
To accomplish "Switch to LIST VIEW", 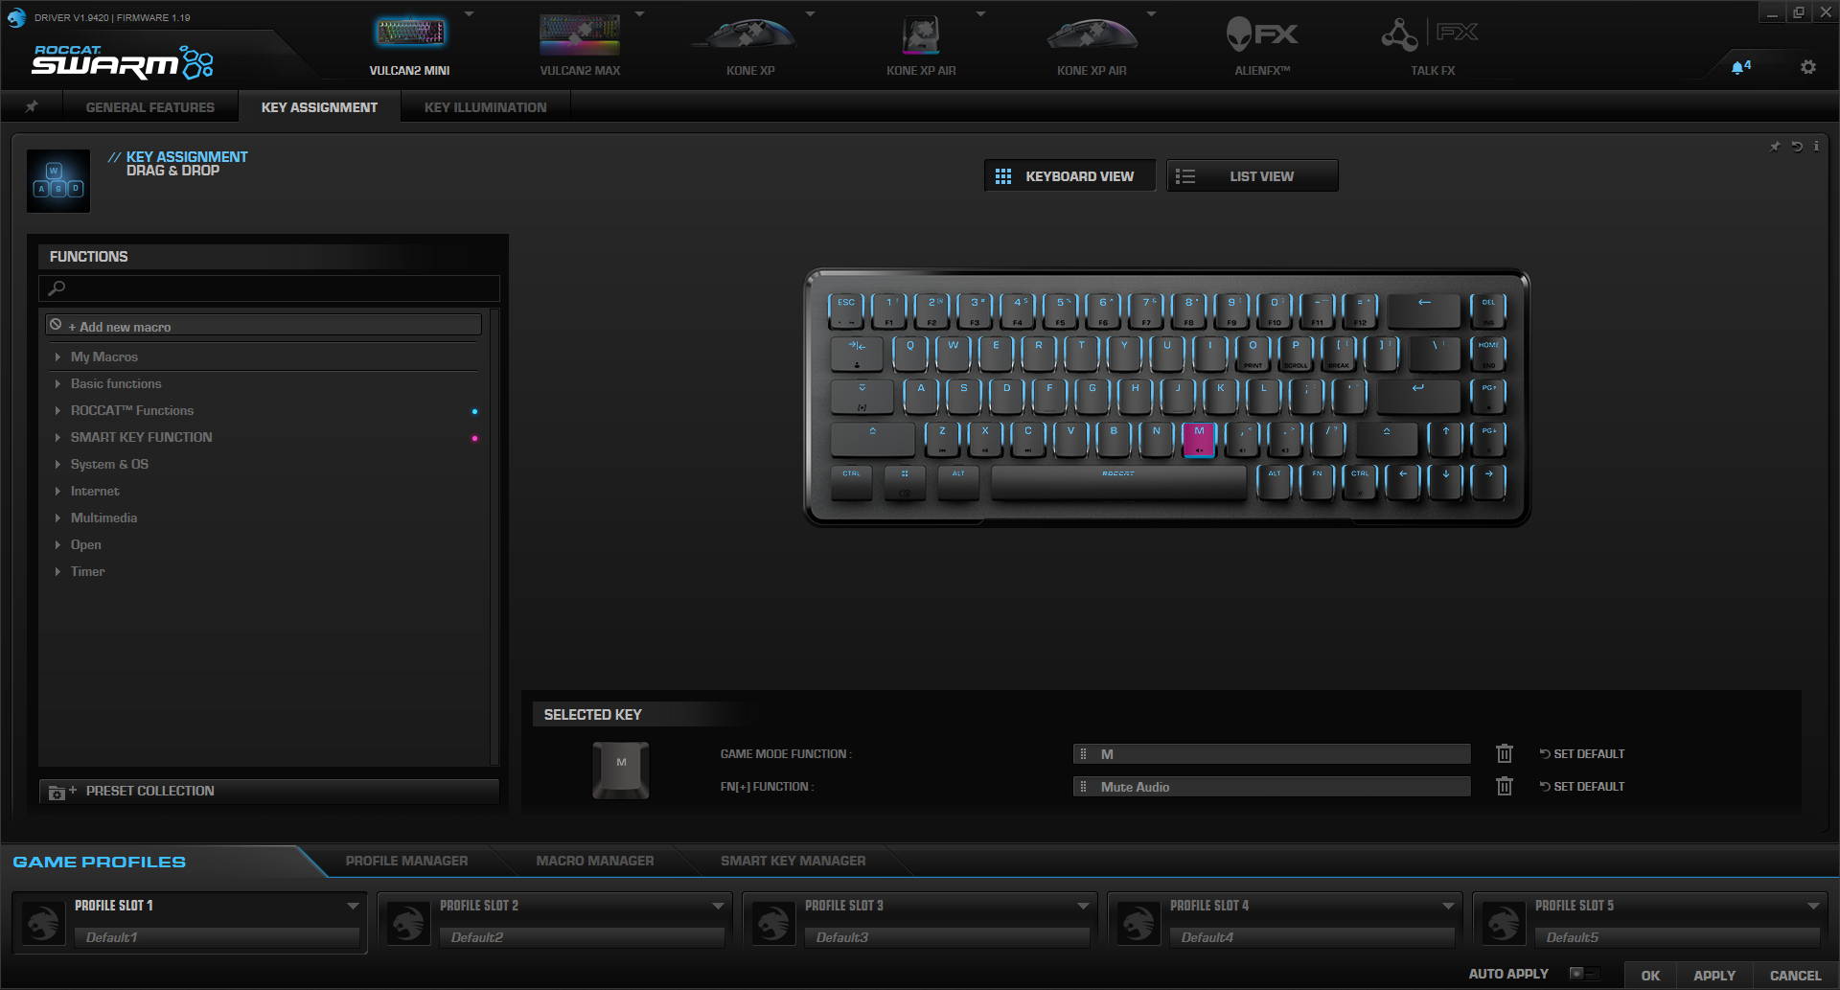I will coord(1253,176).
